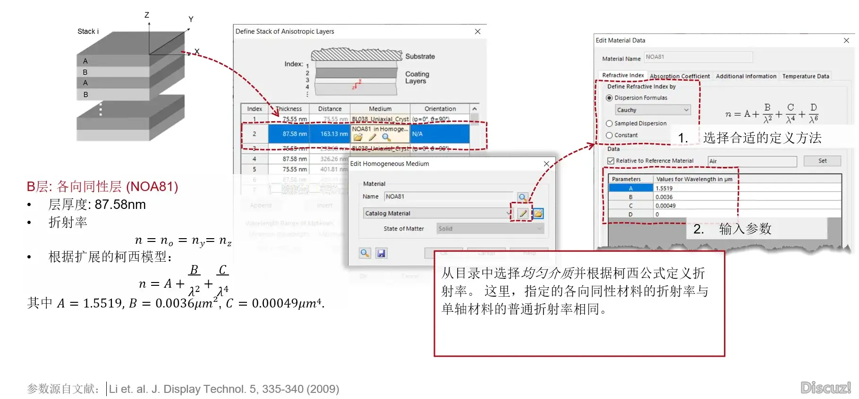Select parameter row B header cell

(x=630, y=197)
